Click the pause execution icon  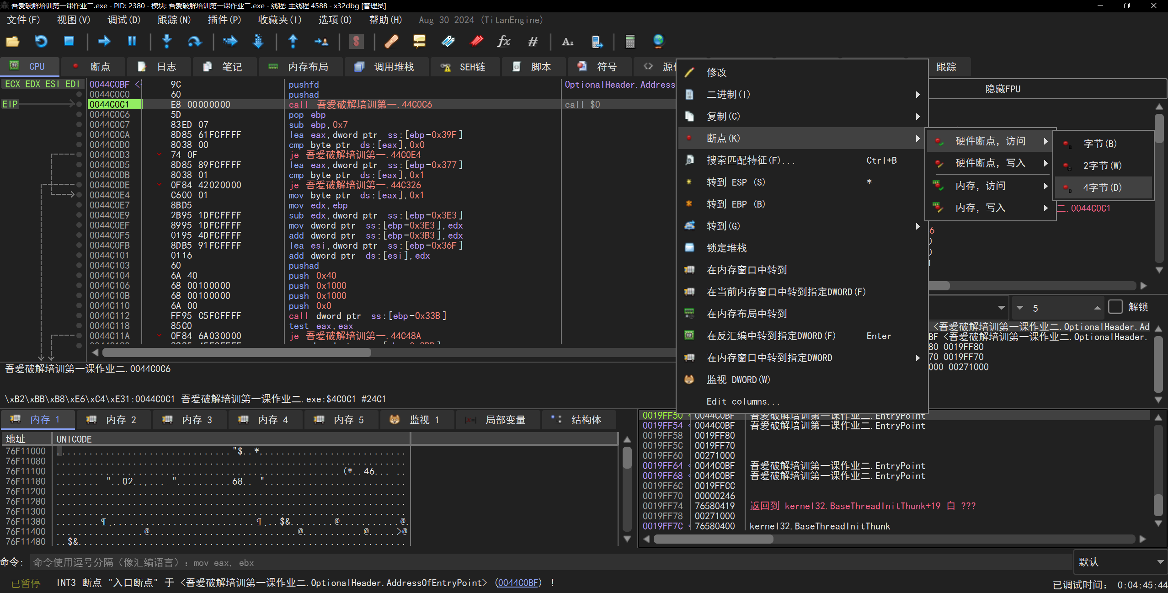(132, 42)
